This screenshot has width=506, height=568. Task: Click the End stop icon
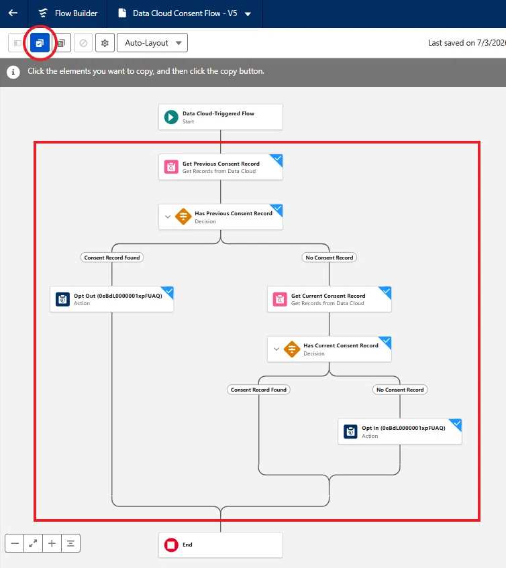(171, 545)
